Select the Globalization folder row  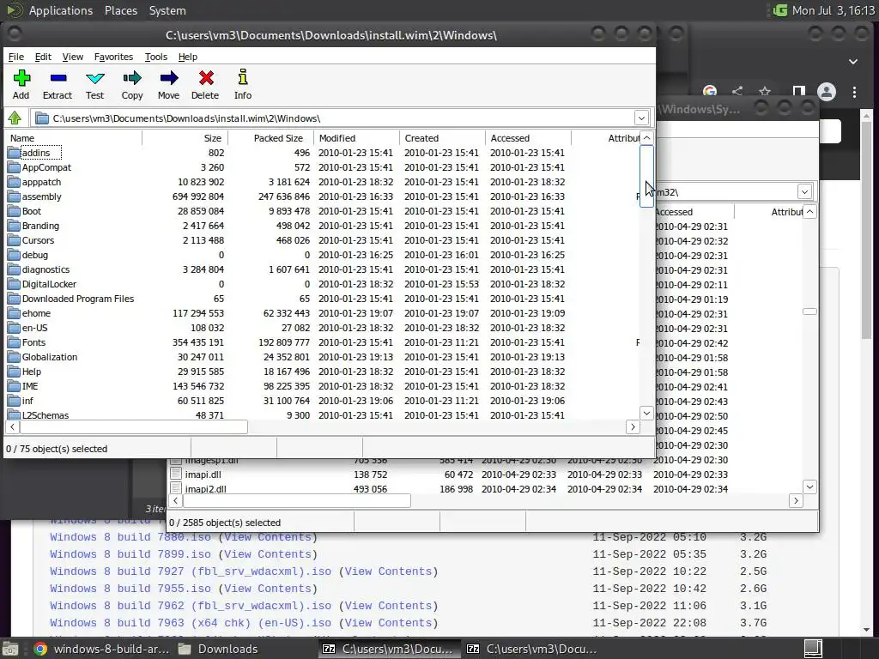tap(323, 357)
